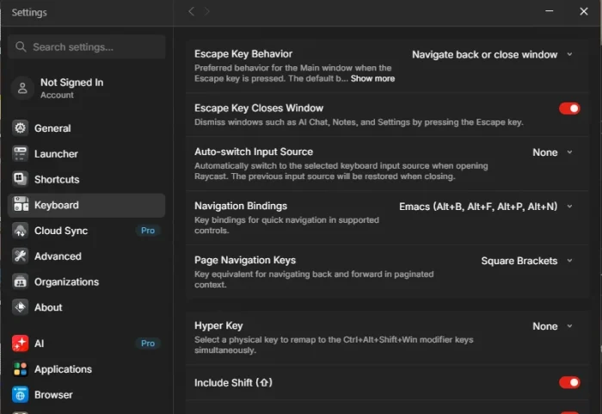Select AI settings in sidebar
Screen dimensions: 602x414
pos(86,343)
